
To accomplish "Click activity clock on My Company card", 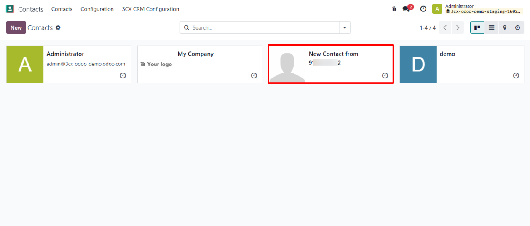I will click(254, 75).
